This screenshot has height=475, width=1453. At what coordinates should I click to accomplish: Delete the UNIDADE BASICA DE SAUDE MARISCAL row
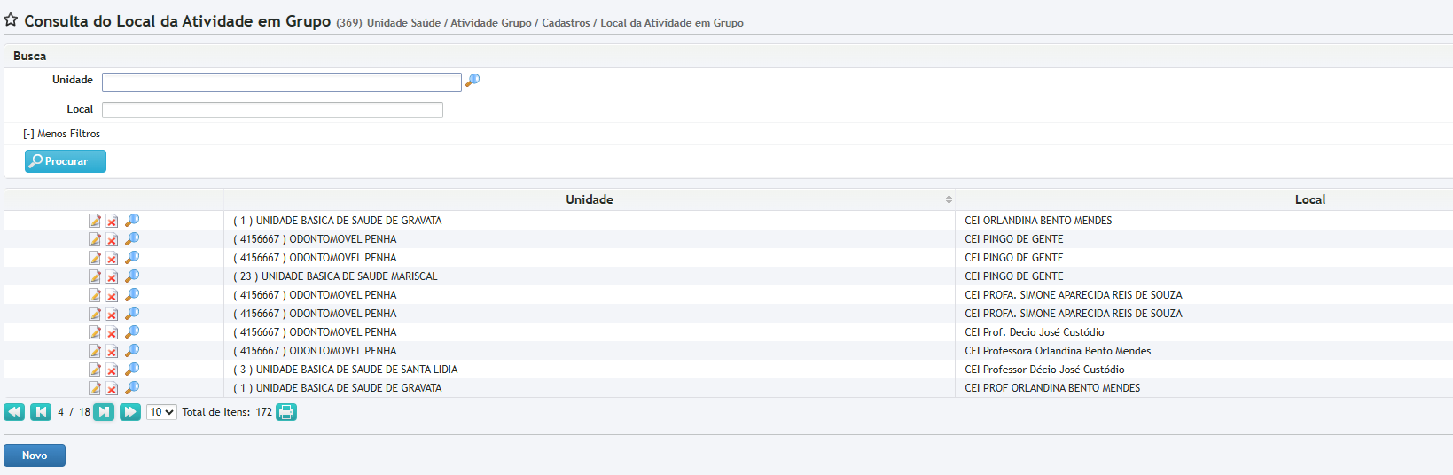pyautogui.click(x=113, y=276)
